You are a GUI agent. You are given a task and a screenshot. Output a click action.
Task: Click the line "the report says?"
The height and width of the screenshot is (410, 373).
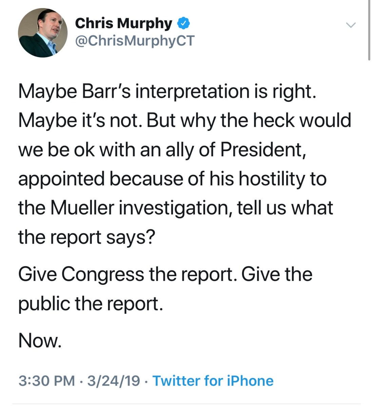click(86, 237)
